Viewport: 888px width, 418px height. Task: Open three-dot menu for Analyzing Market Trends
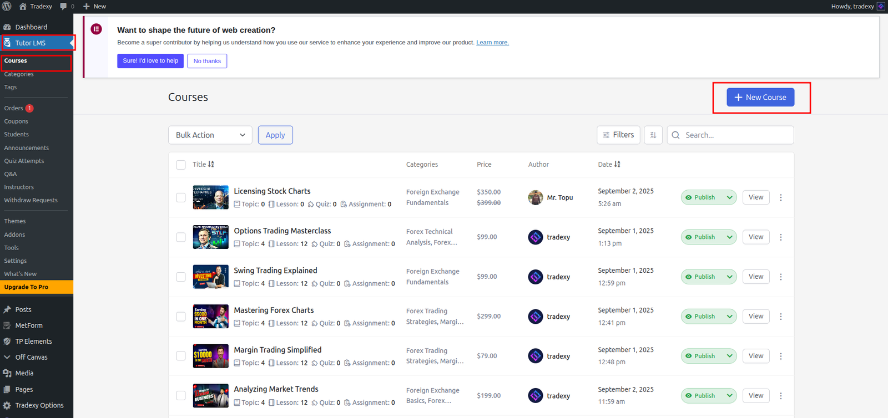pyautogui.click(x=781, y=396)
